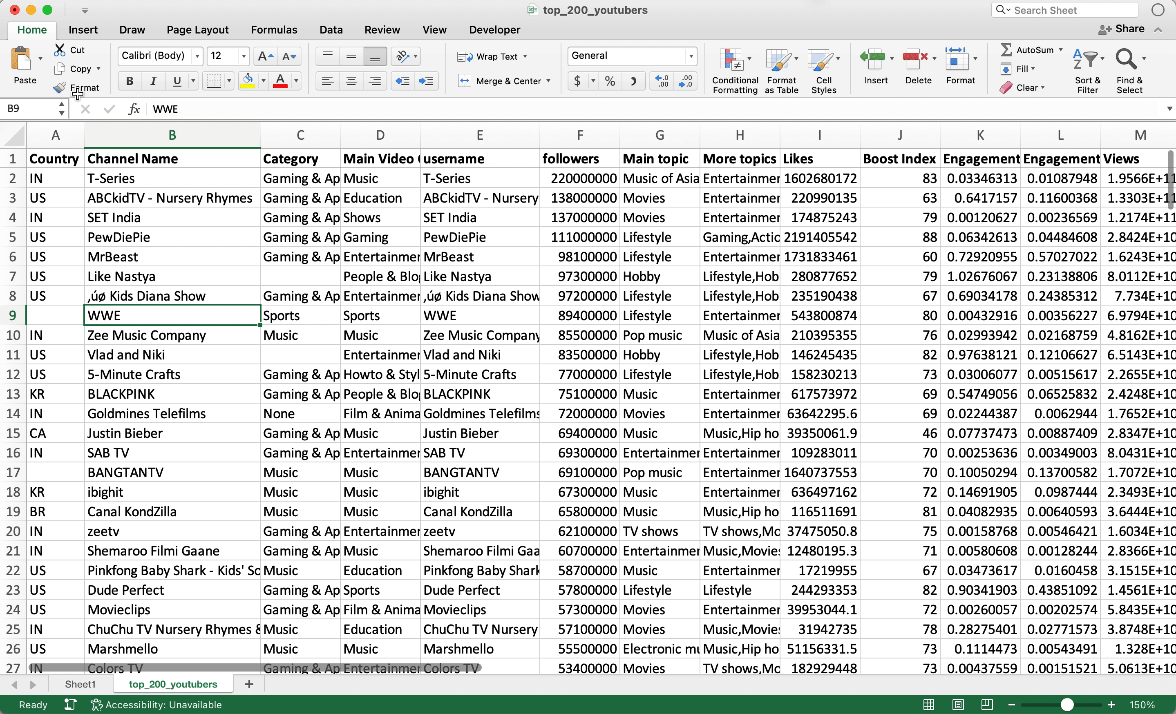Image resolution: width=1176 pixels, height=714 pixels.
Task: Increase font size with A-up icon
Action: click(265, 56)
